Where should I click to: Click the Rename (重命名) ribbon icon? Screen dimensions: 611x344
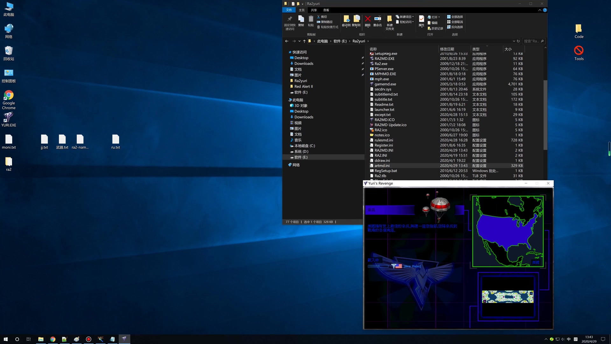[377, 19]
